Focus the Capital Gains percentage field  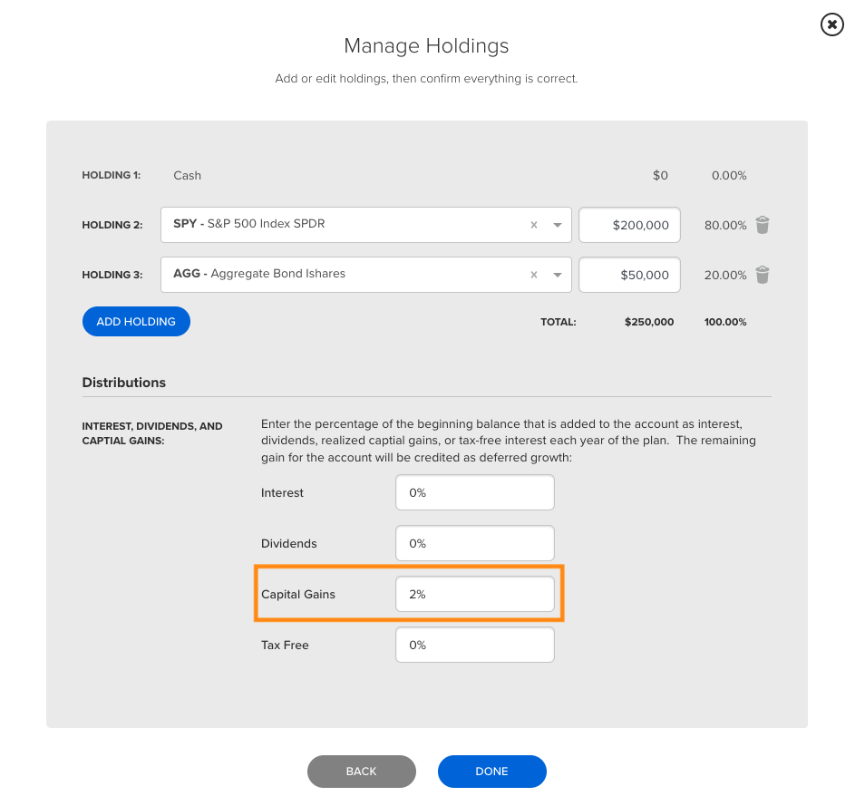click(x=475, y=594)
